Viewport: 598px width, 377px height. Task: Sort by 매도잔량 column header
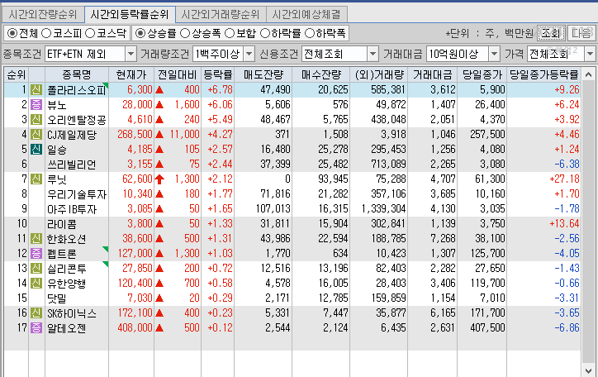(x=263, y=74)
